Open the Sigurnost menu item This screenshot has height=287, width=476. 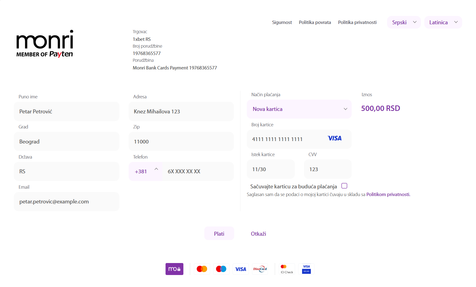282,22
